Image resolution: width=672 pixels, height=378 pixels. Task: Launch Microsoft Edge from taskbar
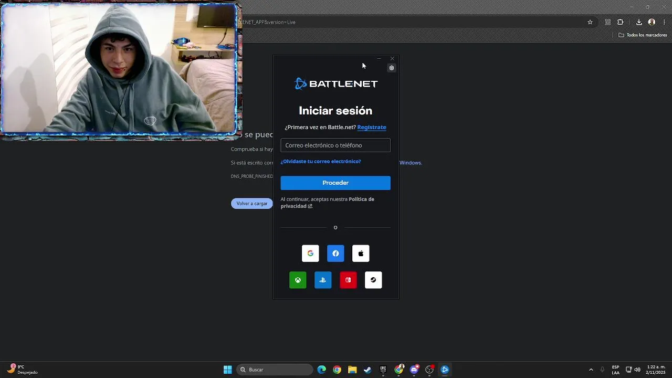[322, 370]
